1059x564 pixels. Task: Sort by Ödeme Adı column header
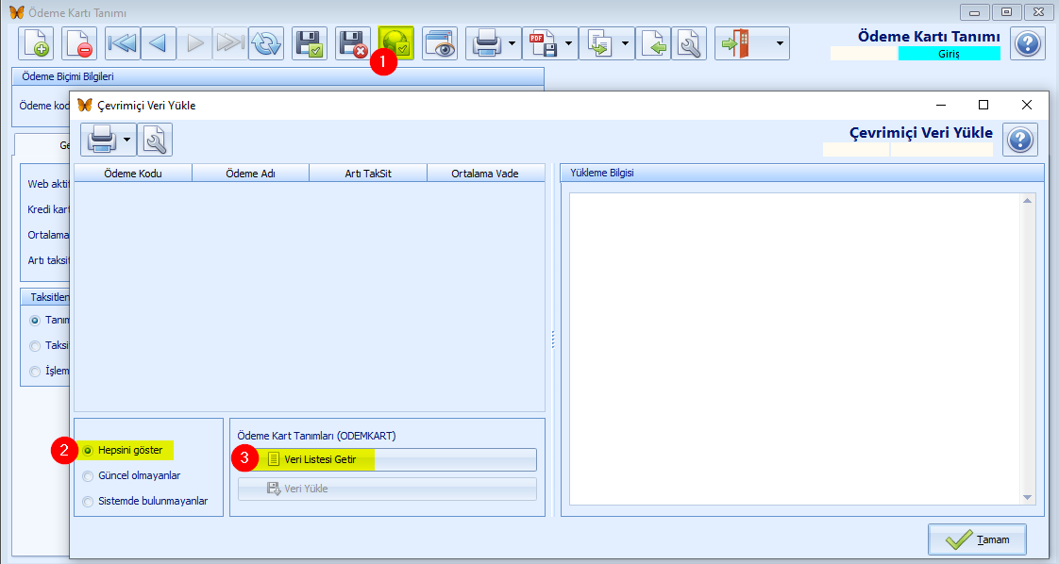[x=250, y=174]
